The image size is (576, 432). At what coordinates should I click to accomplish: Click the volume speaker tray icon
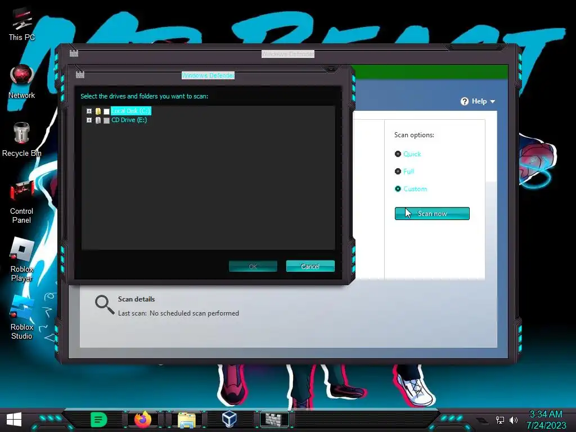(514, 420)
